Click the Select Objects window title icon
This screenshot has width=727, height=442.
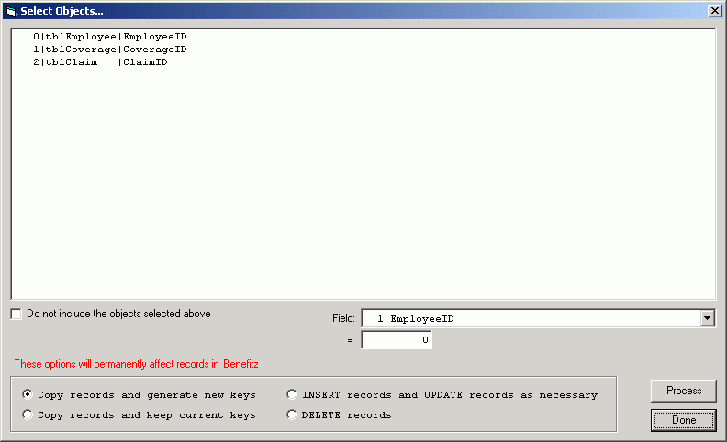[11, 10]
